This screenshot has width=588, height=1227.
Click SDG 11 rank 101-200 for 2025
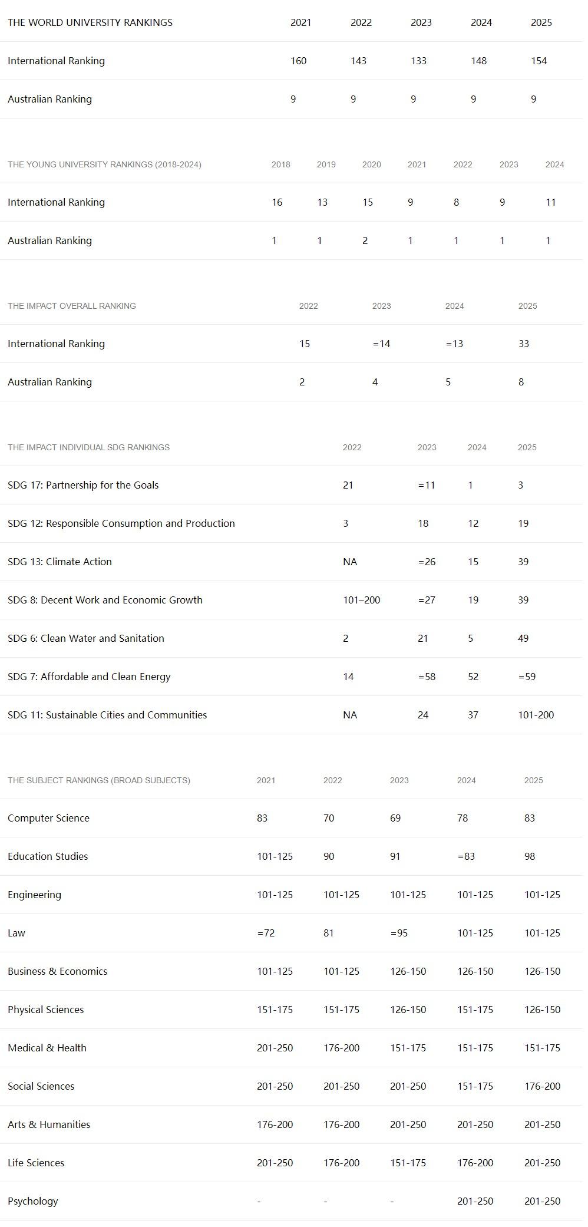coord(536,715)
